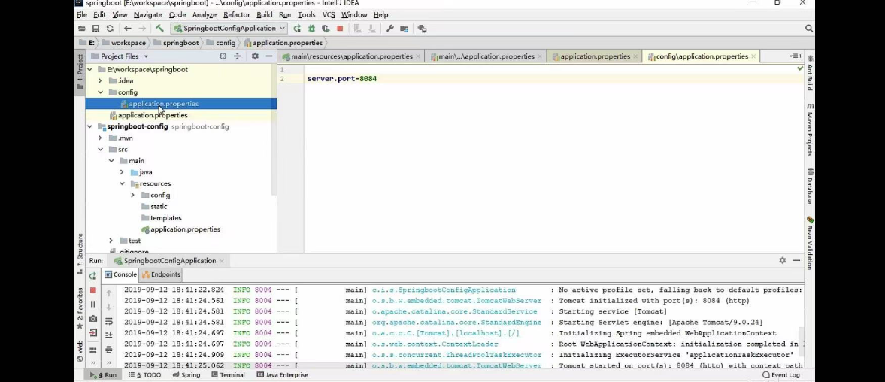Expand the test folder

click(111, 241)
